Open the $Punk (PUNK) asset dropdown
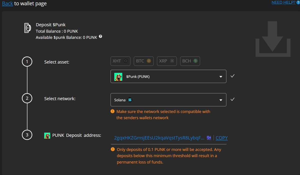300x175 pixels. click(x=168, y=76)
